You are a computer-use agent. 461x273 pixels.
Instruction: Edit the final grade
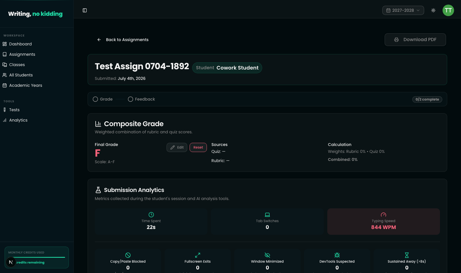tap(177, 147)
